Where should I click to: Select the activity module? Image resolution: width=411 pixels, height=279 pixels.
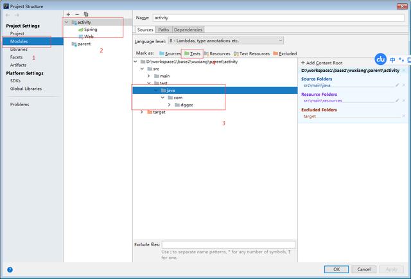(82, 22)
